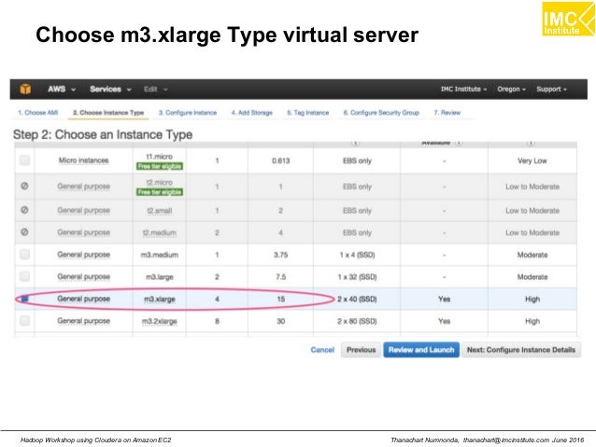Viewport: 596px width, 447px height.
Task: Select the m3.large instance checkbox
Action: click(x=24, y=276)
